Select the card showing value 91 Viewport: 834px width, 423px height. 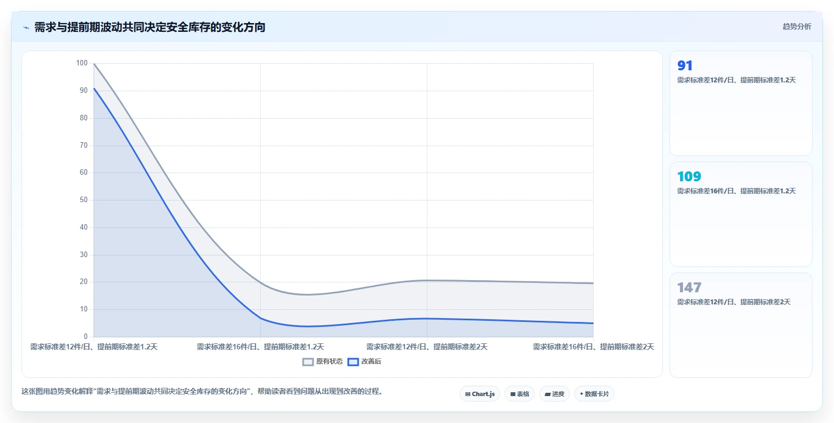click(740, 103)
